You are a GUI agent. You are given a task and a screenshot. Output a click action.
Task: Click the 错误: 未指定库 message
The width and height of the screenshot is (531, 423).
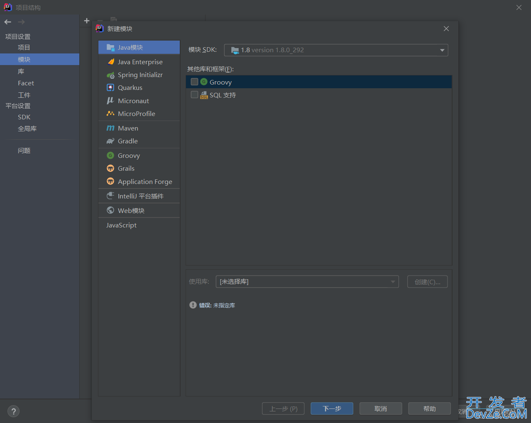(217, 305)
